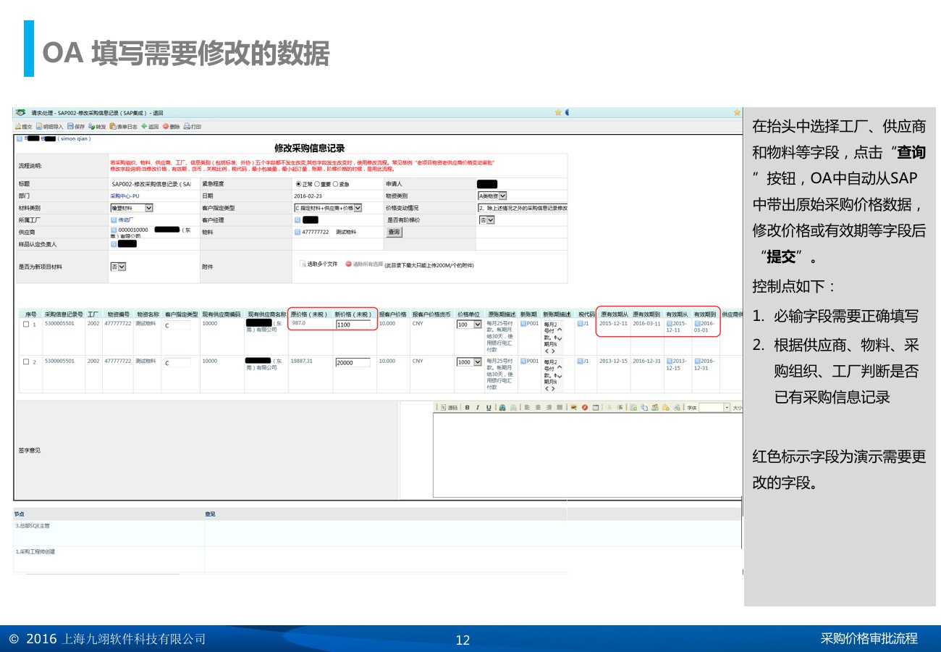Image resolution: width=941 pixels, height=652 pixels.
Task: Click the lookup icon beside 所属工厂 field
Action: click(114, 220)
